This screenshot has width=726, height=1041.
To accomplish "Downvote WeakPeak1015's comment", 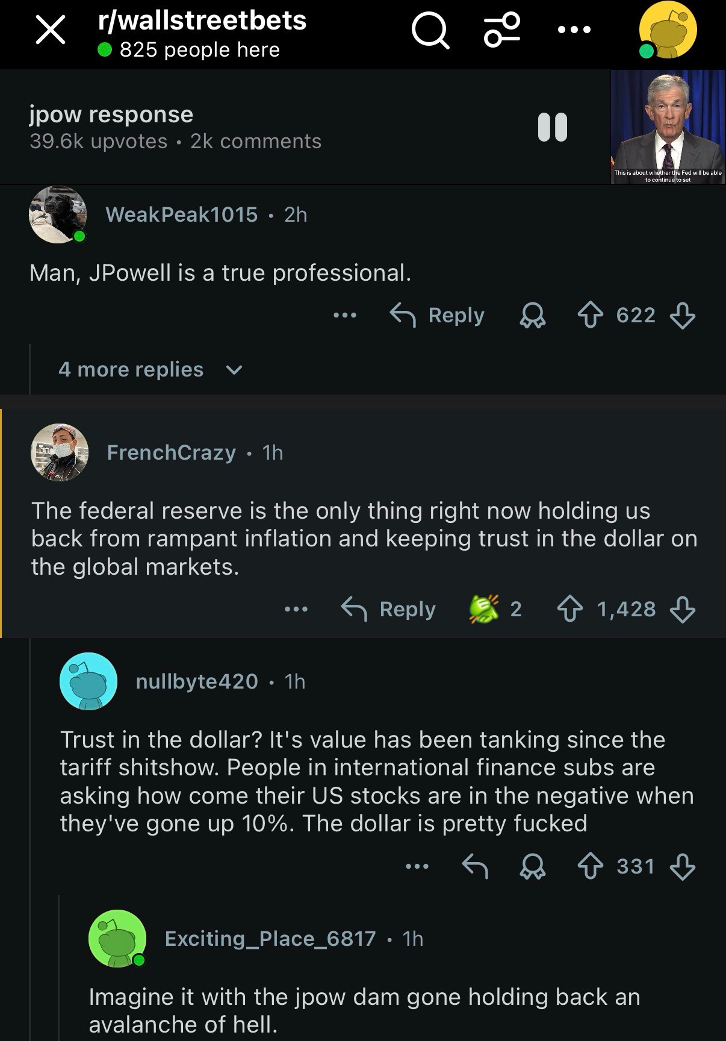I will point(683,315).
